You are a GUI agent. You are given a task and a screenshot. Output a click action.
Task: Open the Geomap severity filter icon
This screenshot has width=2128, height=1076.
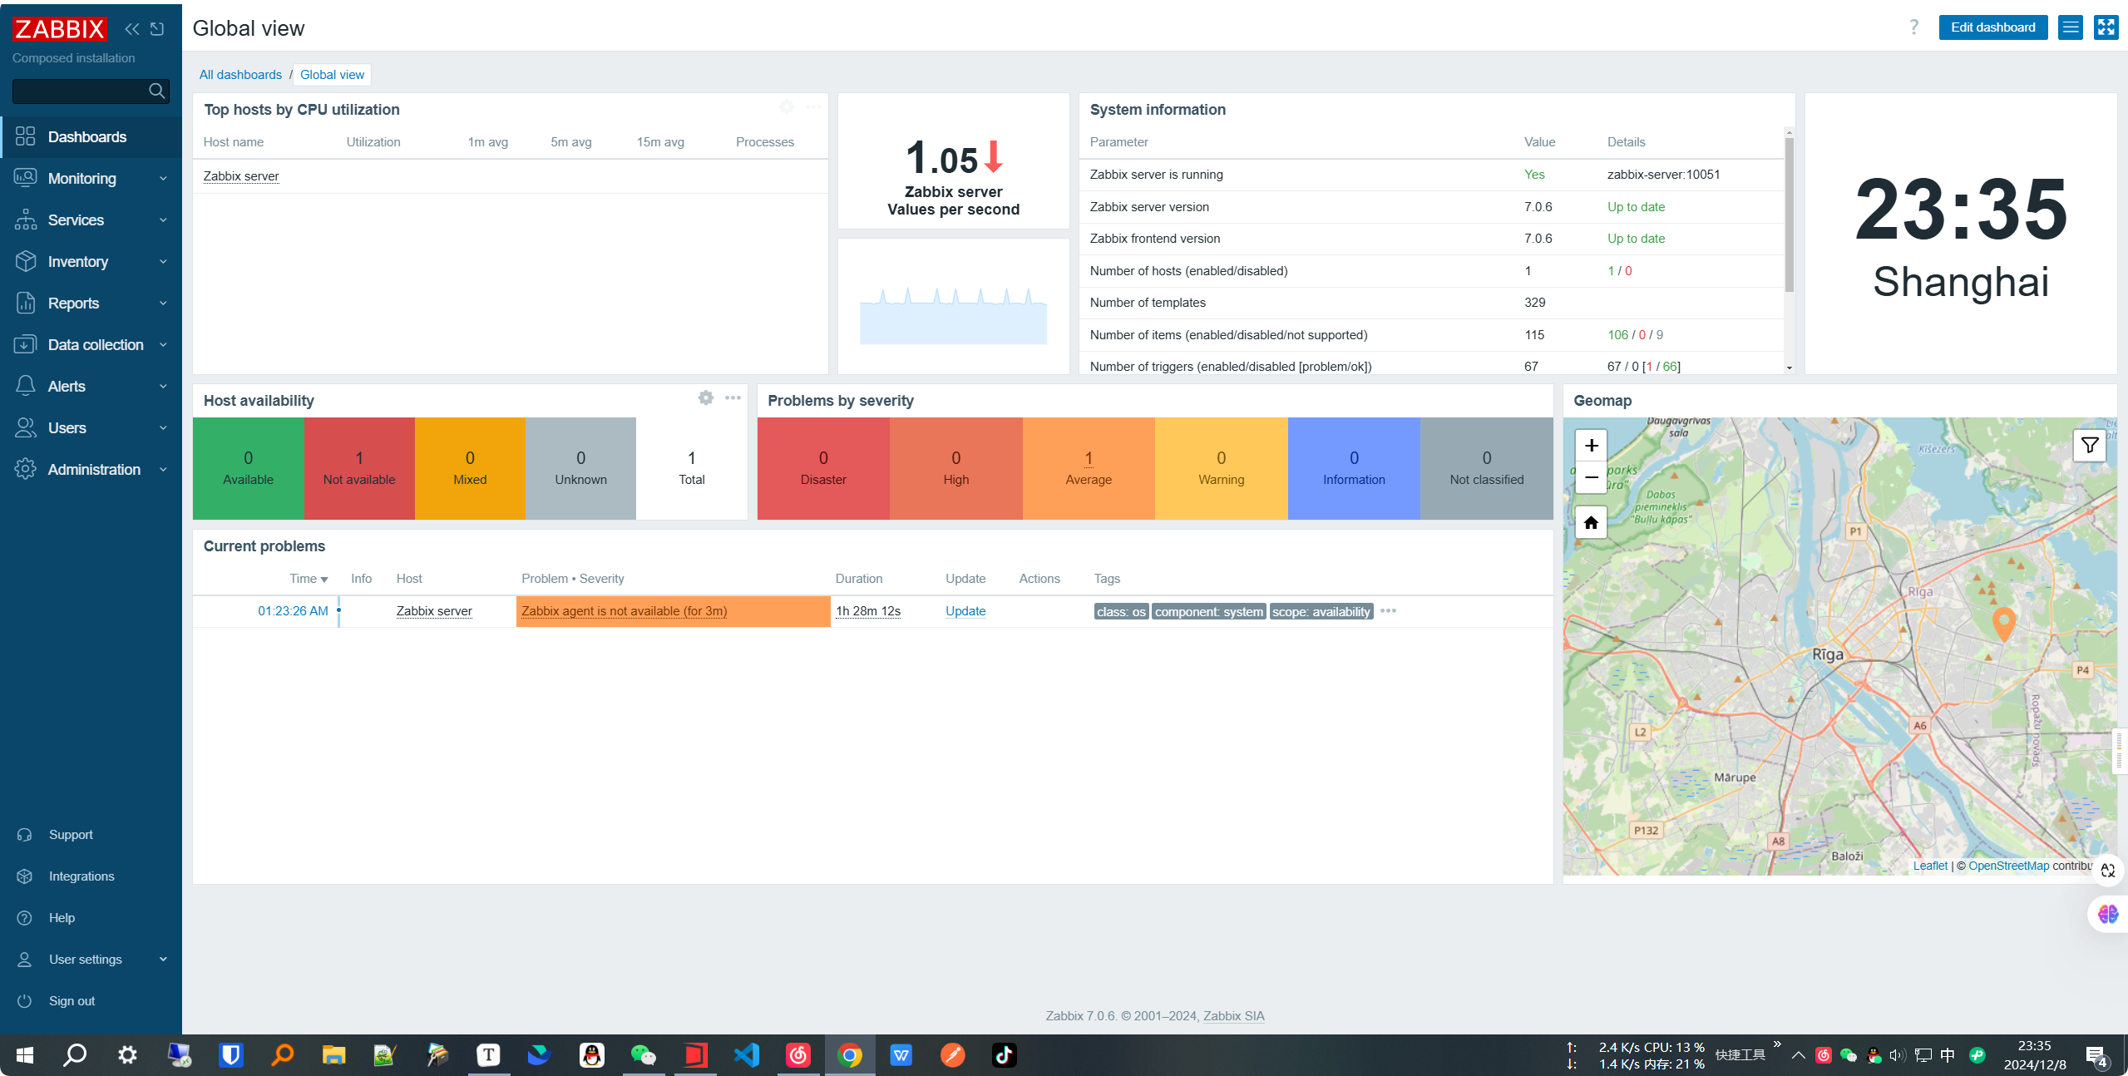coord(2089,446)
